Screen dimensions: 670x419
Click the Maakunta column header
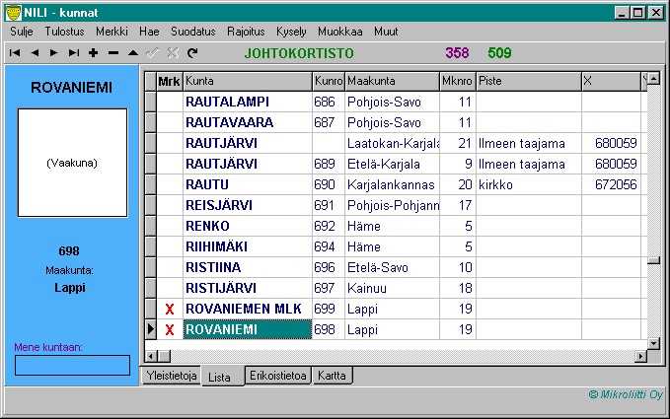[391, 81]
